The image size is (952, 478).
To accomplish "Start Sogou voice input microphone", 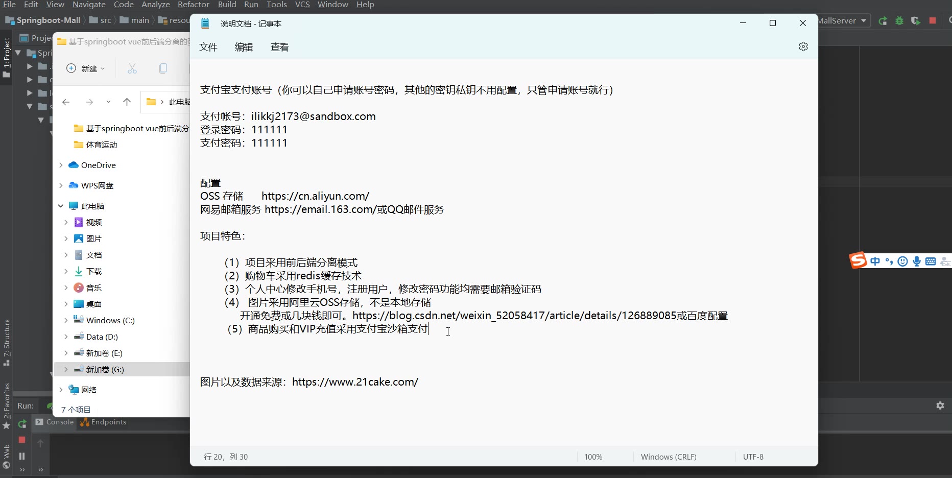I will click(917, 261).
